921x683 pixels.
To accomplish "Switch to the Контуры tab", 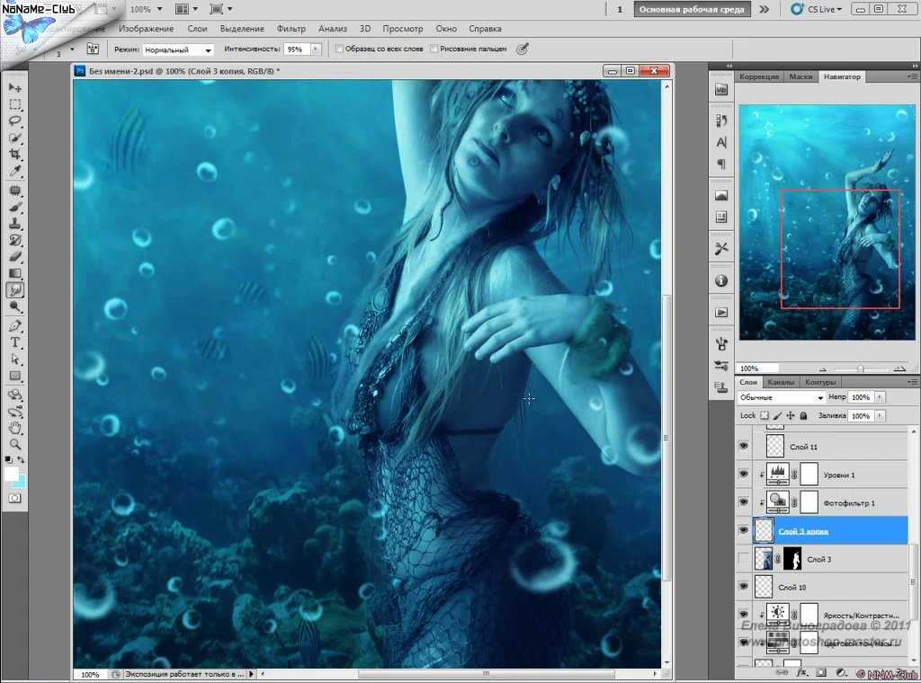I will (820, 382).
